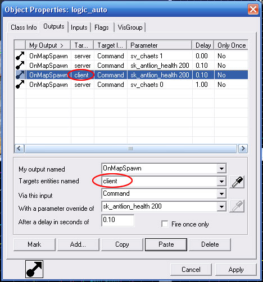Click the large output arrow icon at dialog bottom

point(34,269)
